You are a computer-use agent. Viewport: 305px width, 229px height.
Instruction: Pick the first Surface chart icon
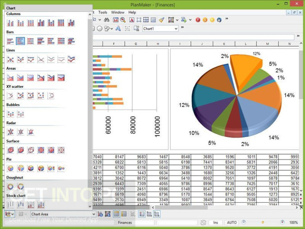pos(10,150)
